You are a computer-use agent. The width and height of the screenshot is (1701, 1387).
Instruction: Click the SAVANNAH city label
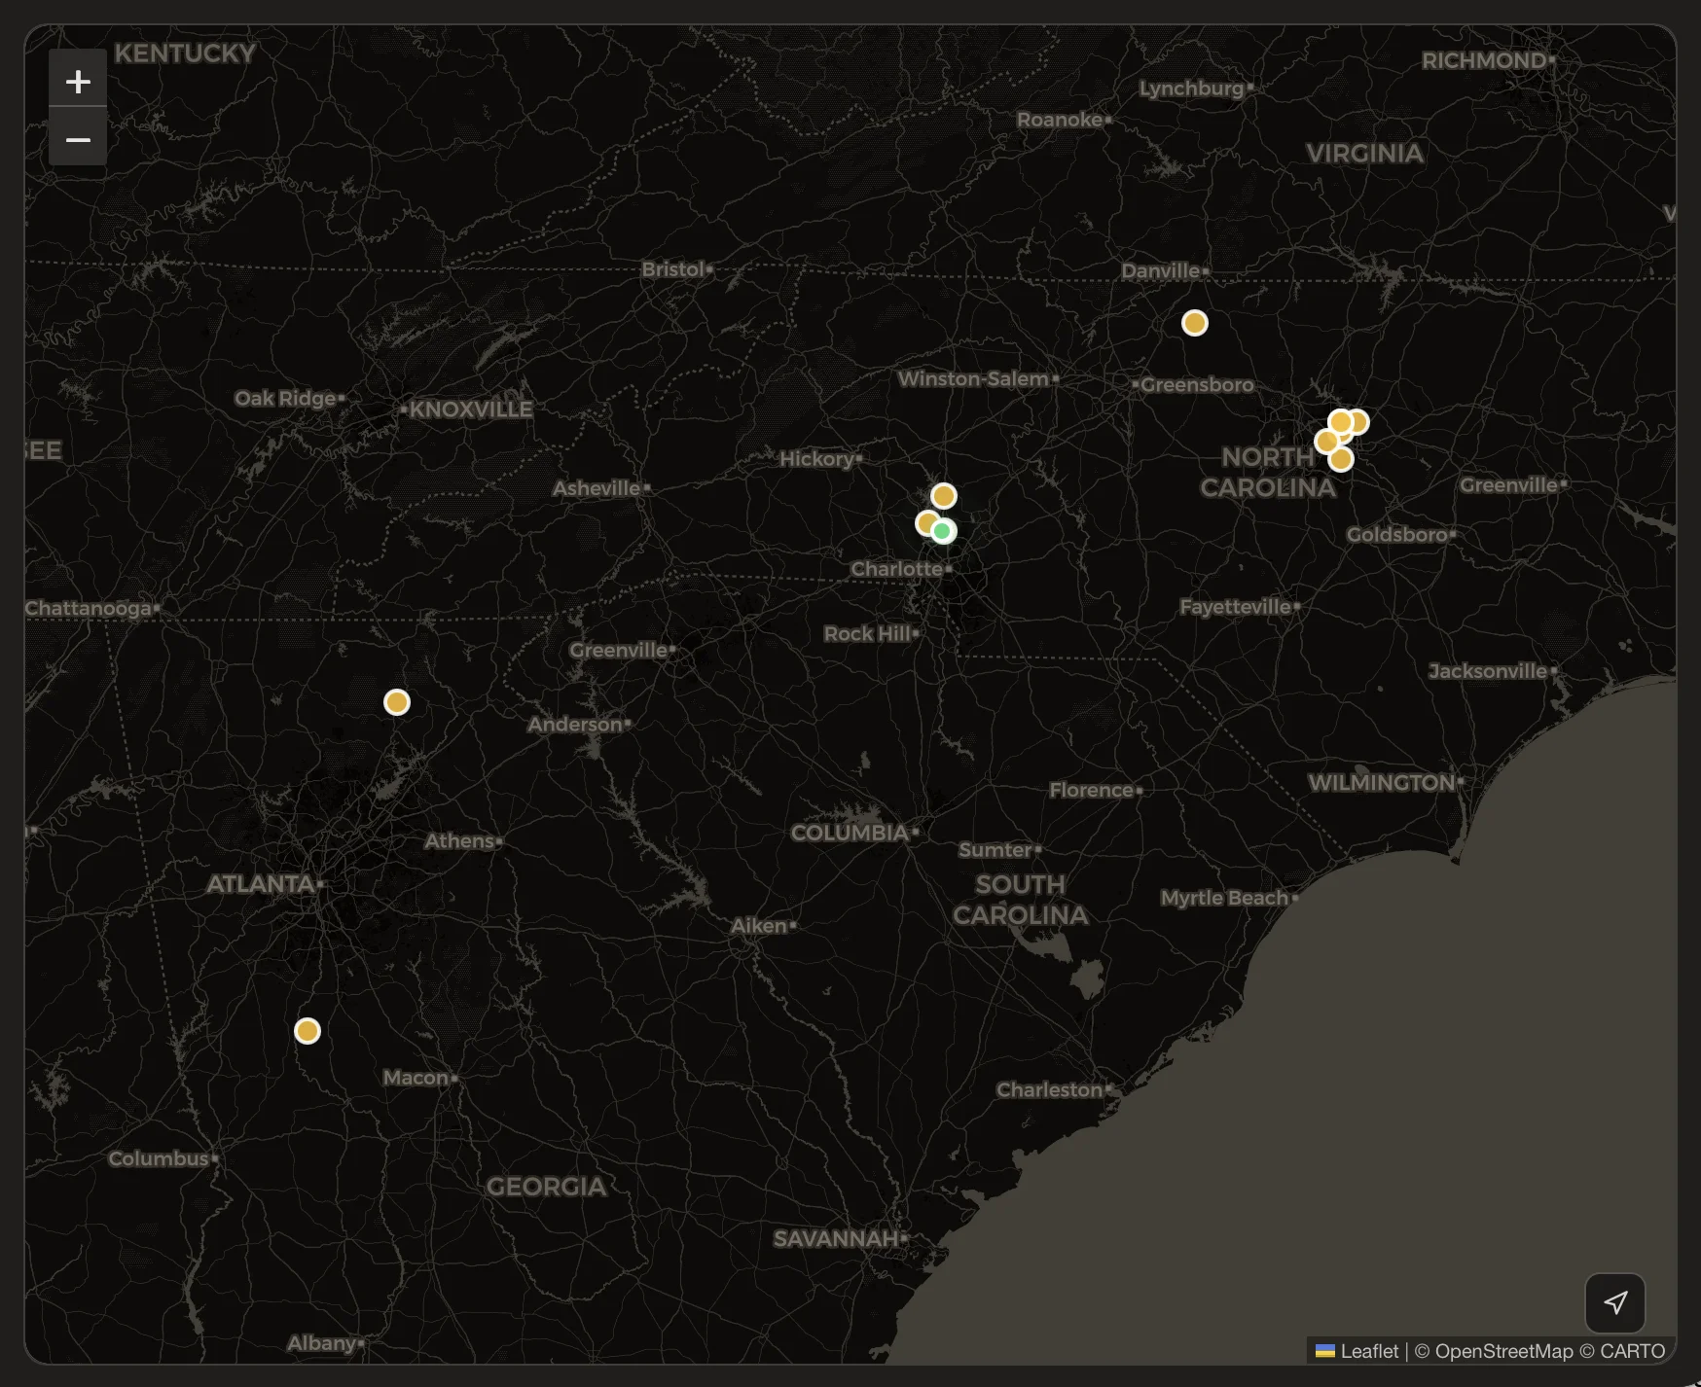tap(836, 1239)
